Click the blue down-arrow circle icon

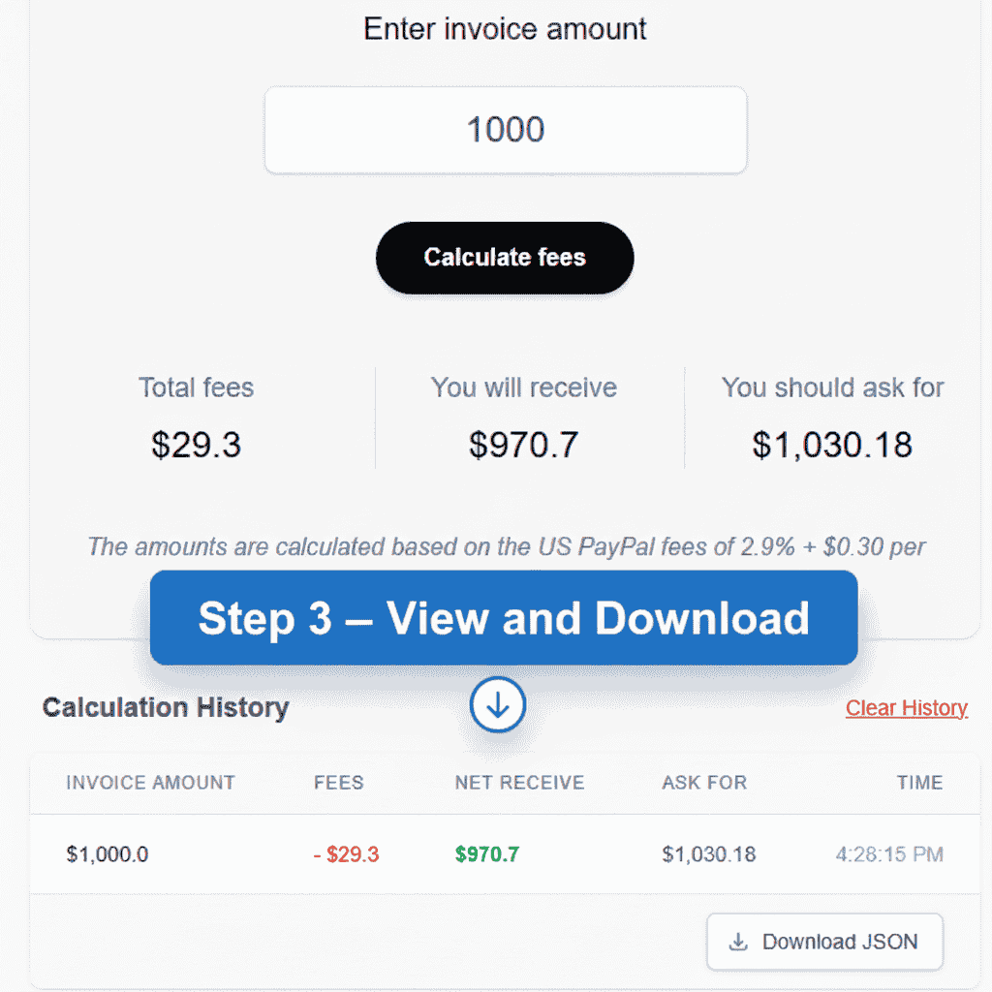pos(498,705)
